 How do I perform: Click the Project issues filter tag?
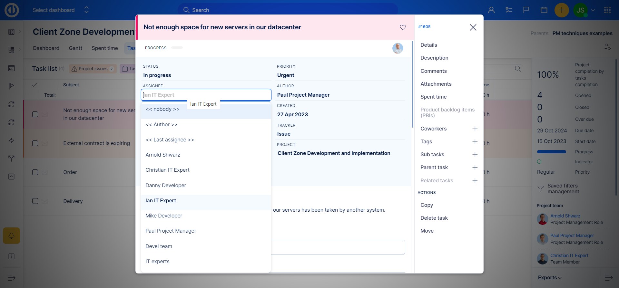click(93, 69)
